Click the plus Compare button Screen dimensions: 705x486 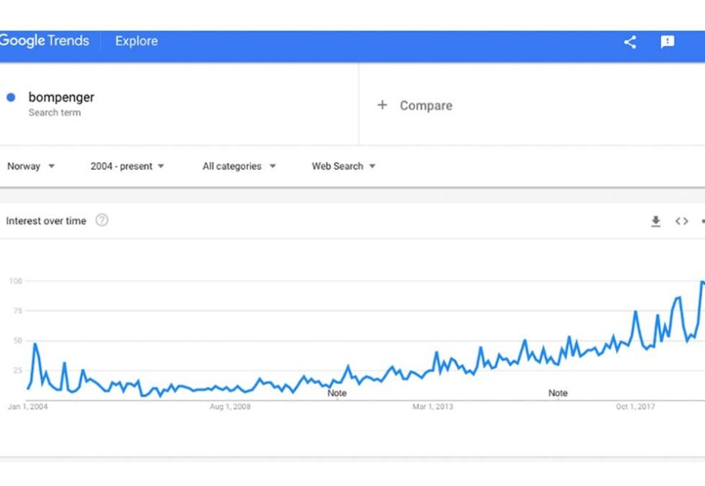tap(415, 106)
